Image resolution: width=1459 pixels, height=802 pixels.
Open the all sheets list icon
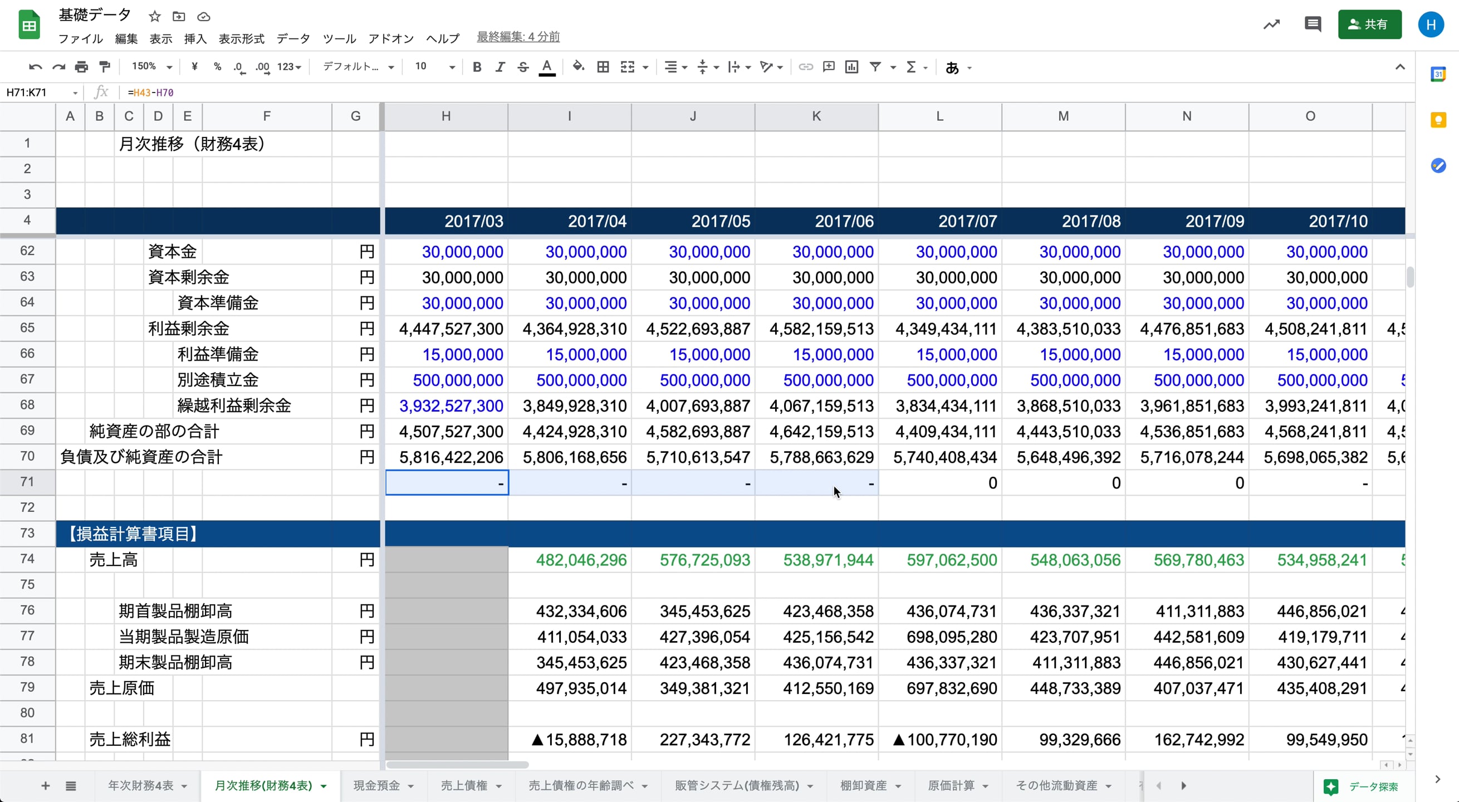click(x=71, y=786)
